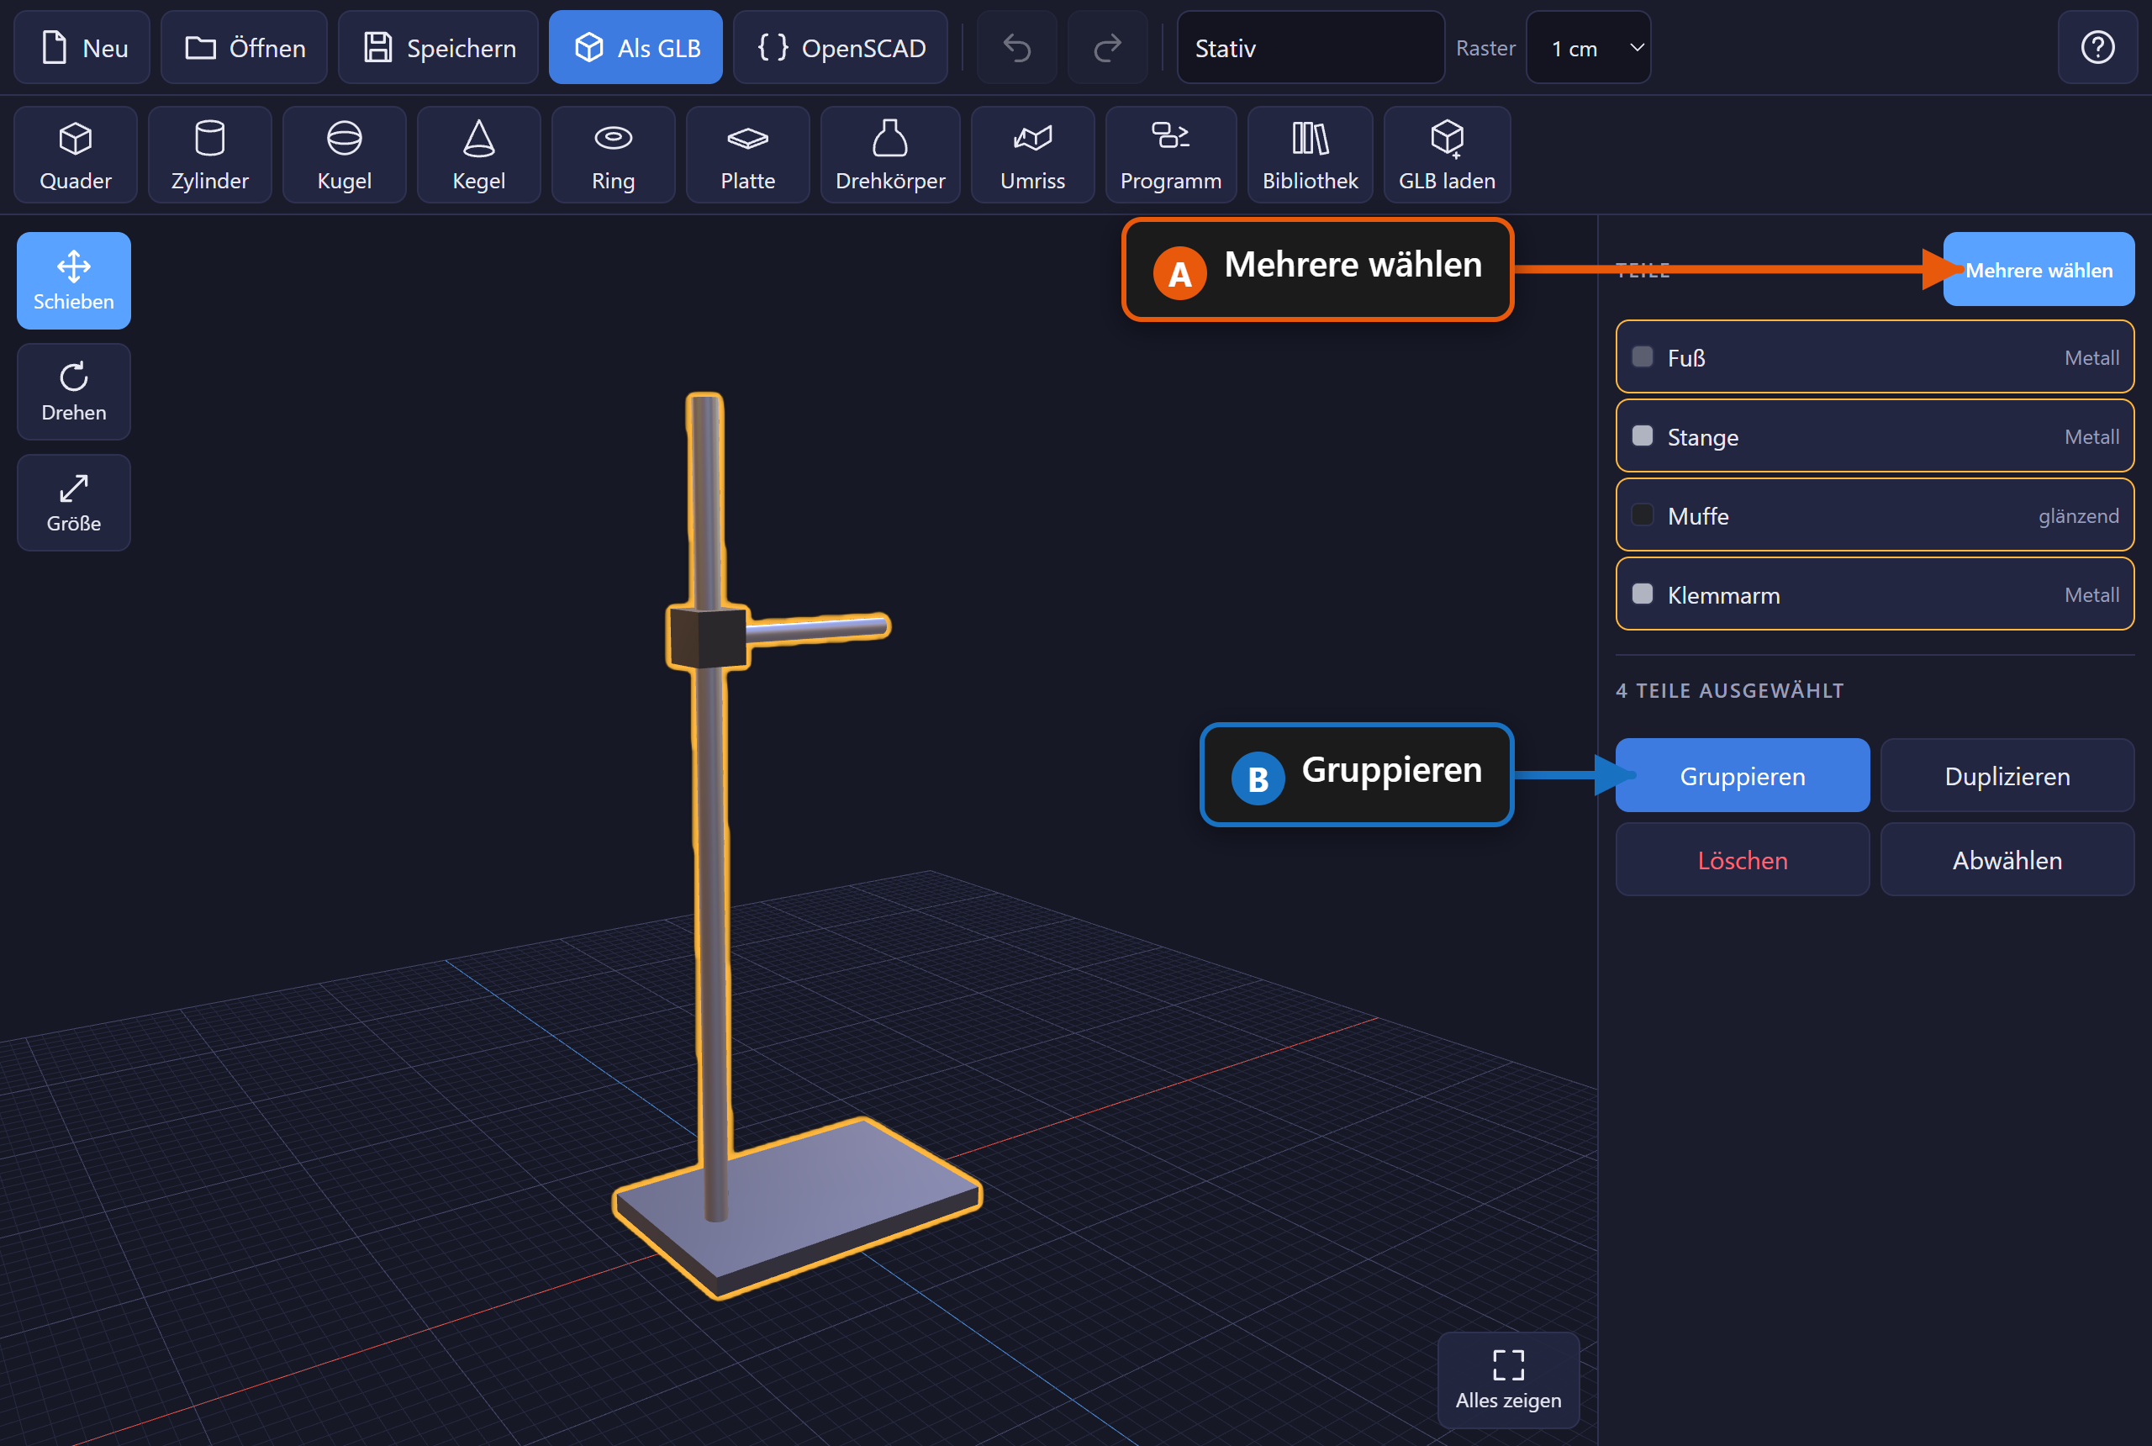The image size is (2152, 1446).
Task: Open the Raster grid size dropdown
Action: click(x=1589, y=47)
